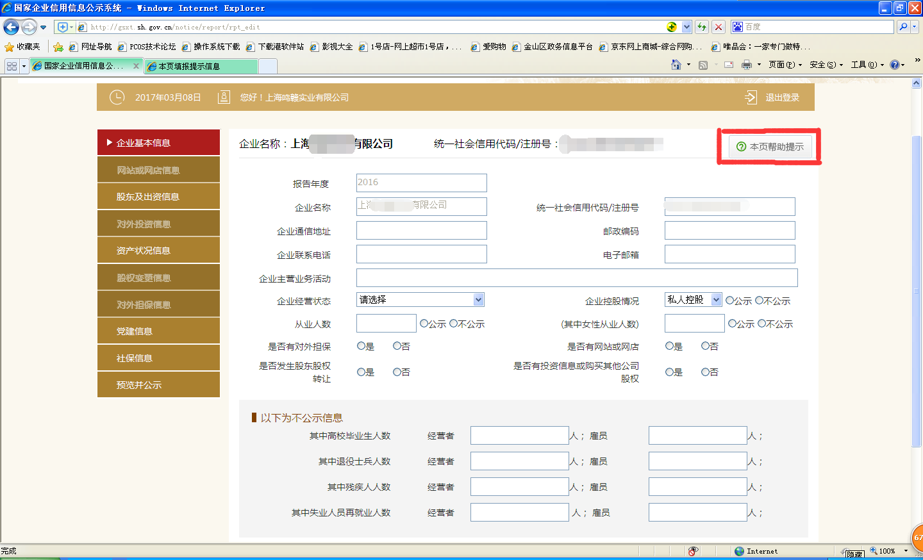Viewport: 923px width, 560px height.
Task: Click the 本页帮助提示 button
Action: click(x=770, y=147)
